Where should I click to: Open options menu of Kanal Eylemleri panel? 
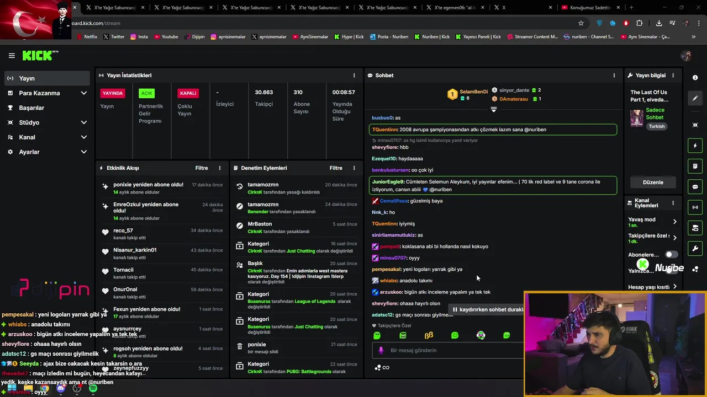[673, 203]
